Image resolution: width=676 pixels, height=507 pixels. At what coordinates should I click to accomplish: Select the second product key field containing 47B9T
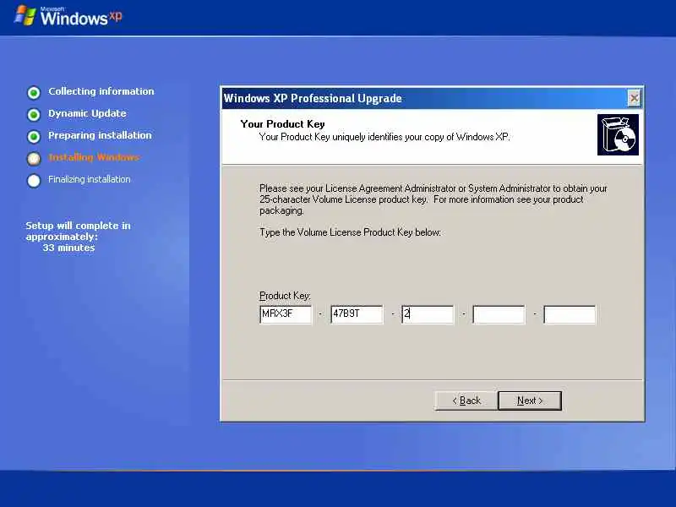pyautogui.click(x=357, y=313)
